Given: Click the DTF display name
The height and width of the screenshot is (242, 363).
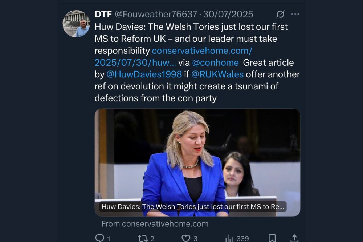Looking at the screenshot, I should [x=103, y=14].
